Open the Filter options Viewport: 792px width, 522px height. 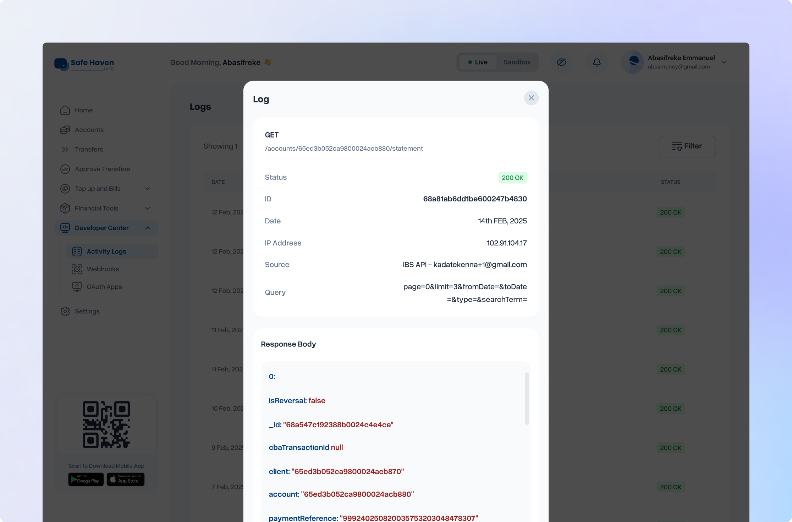[687, 146]
